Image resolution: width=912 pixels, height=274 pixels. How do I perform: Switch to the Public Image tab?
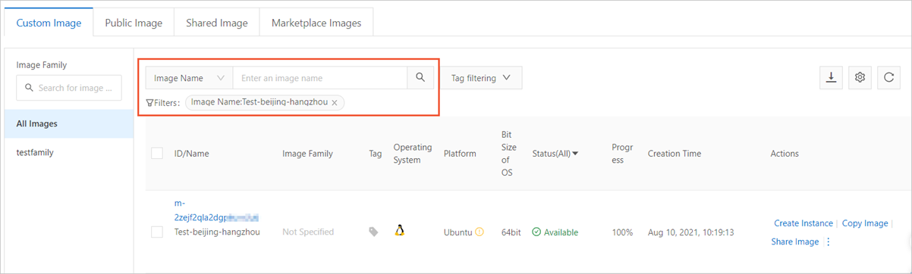(134, 23)
